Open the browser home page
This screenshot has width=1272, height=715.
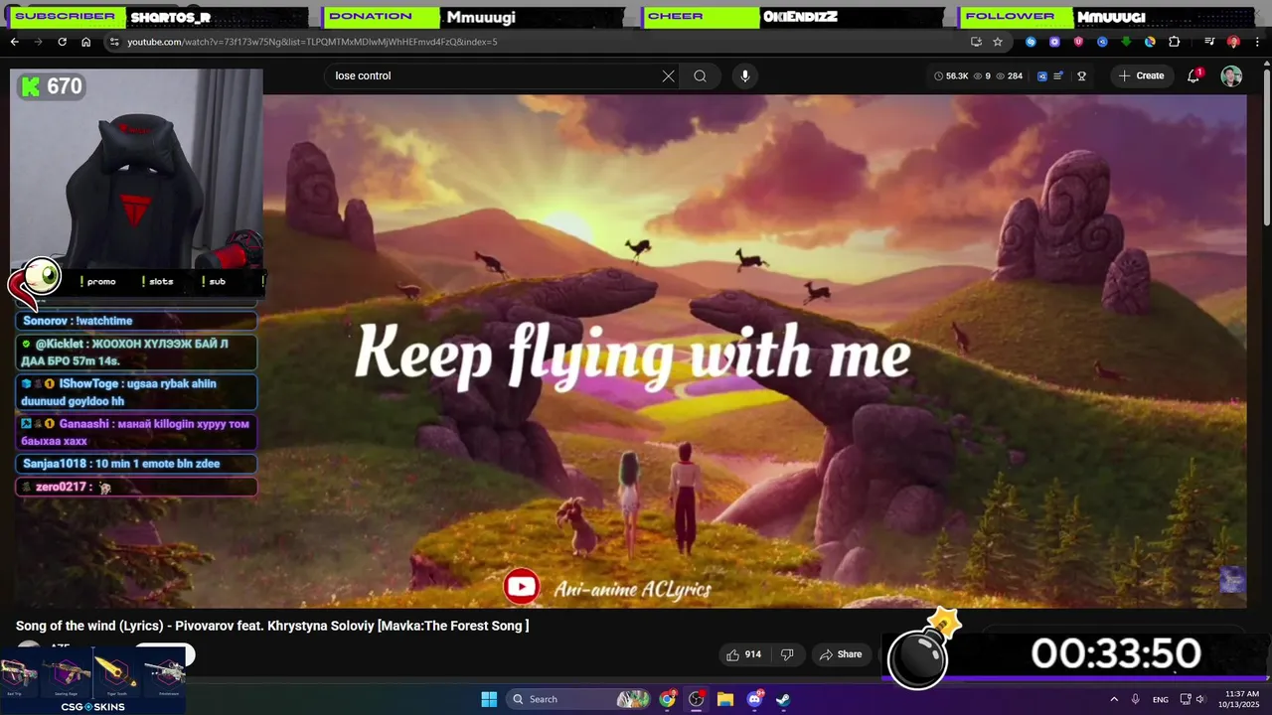tap(85, 42)
